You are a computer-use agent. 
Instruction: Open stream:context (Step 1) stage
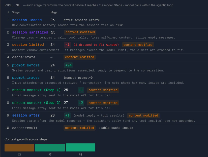36,90
